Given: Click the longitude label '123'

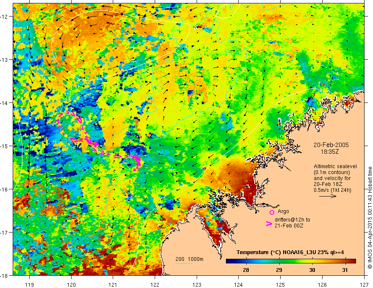Looking at the screenshot, I should [x=197, y=285].
